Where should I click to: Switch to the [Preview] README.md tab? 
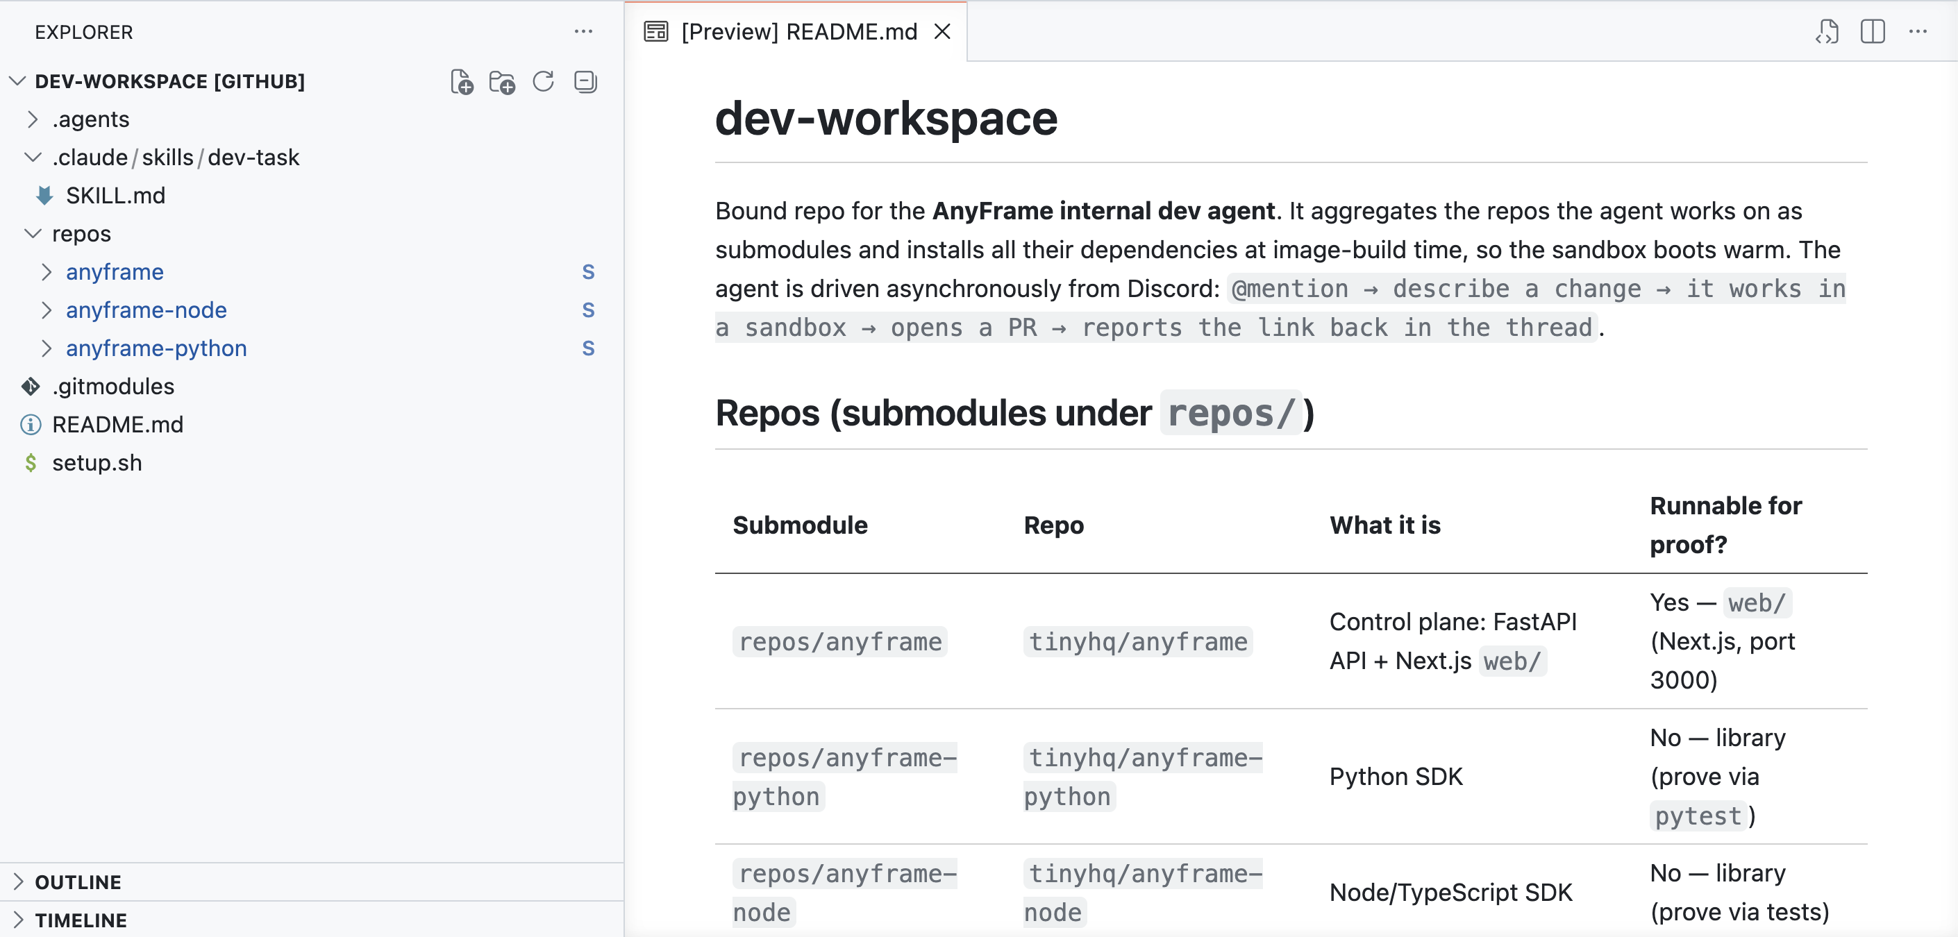point(796,31)
